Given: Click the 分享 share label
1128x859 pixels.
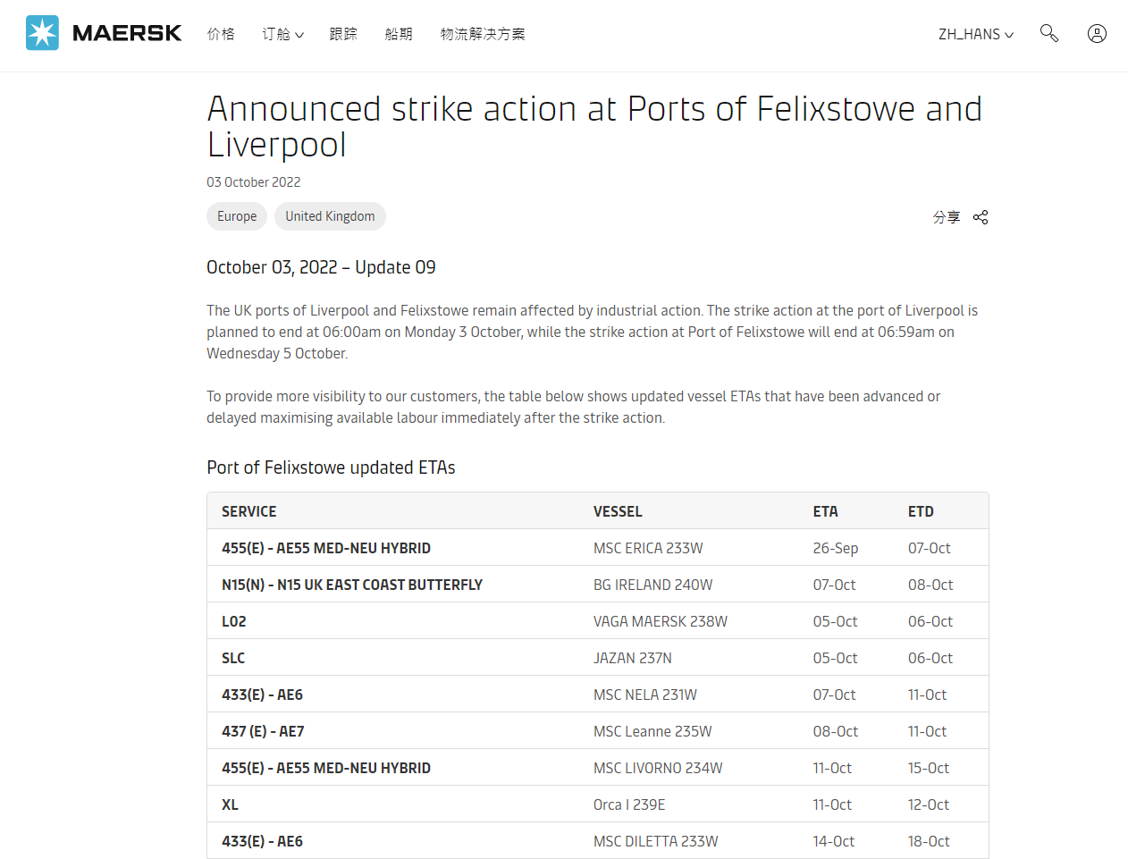Looking at the screenshot, I should [947, 217].
